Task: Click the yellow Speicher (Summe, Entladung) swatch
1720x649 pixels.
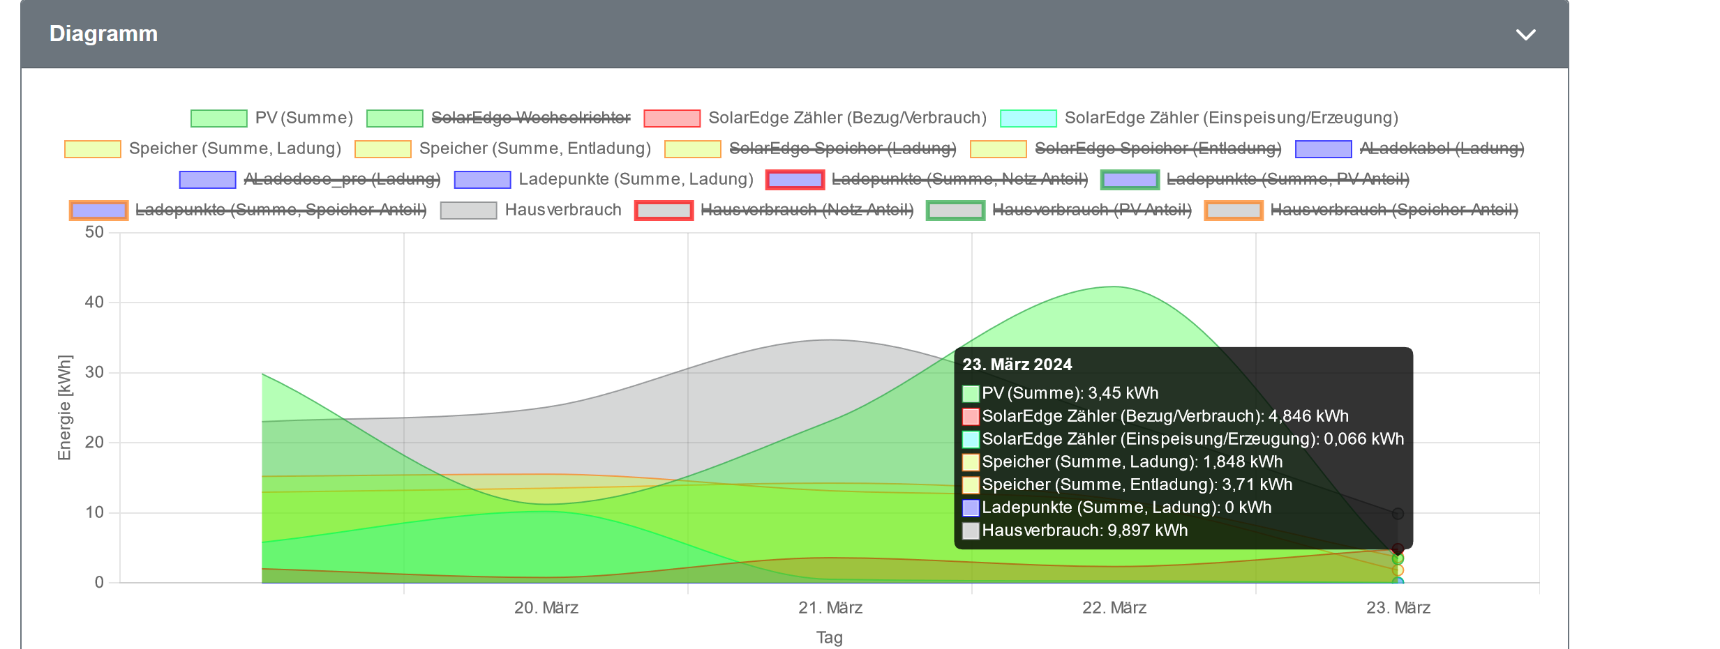Action: pos(383,149)
